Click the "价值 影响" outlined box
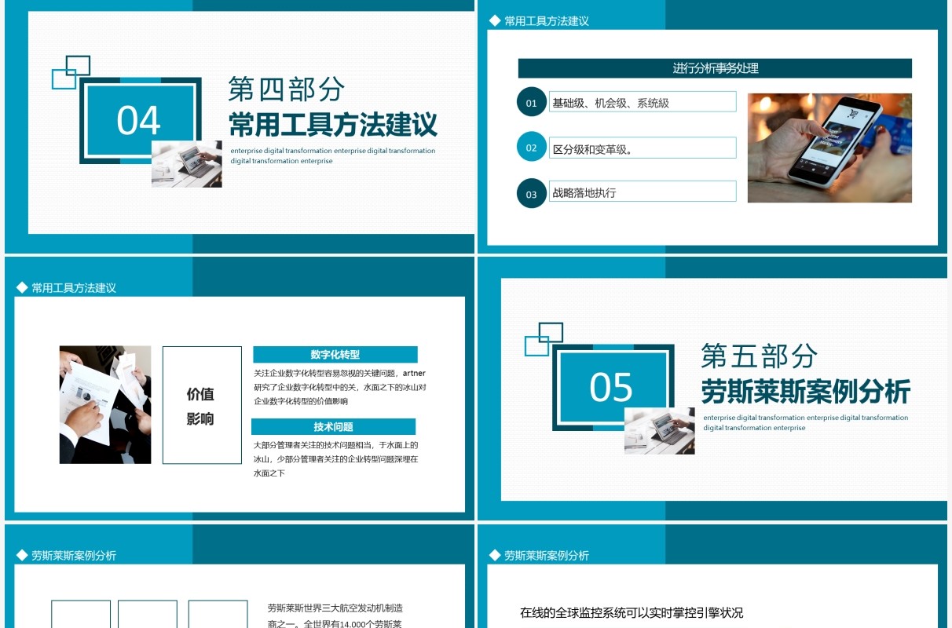Image resolution: width=952 pixels, height=628 pixels. pyautogui.click(x=202, y=405)
